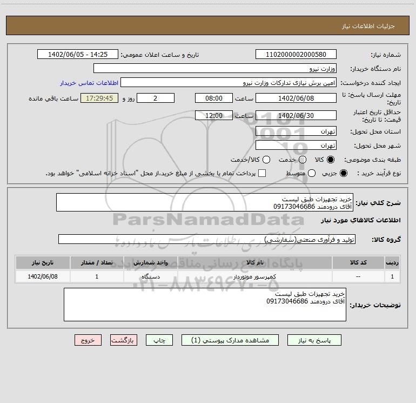
Task: Click the تعداد / مقدار column header
Action: point(97,262)
